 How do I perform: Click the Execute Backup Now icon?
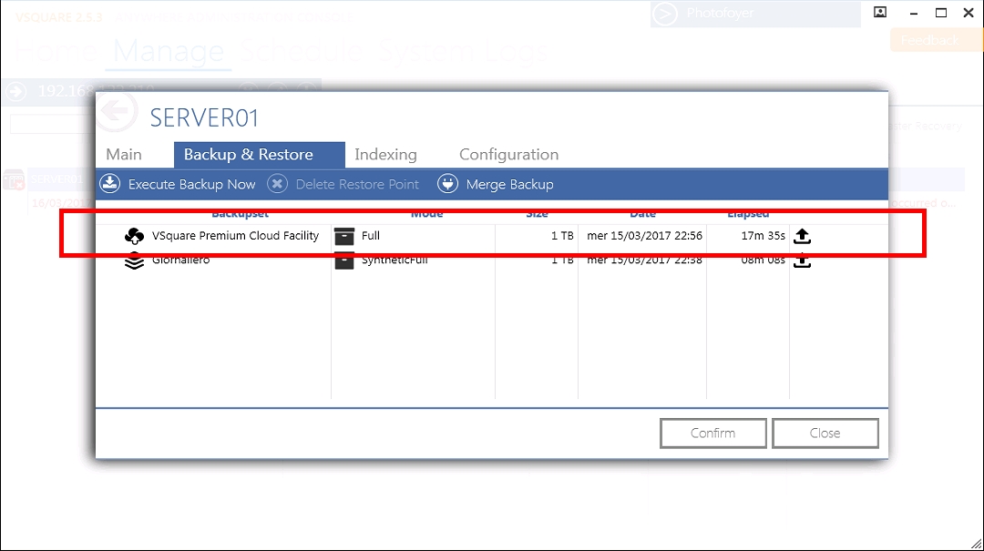pos(109,184)
